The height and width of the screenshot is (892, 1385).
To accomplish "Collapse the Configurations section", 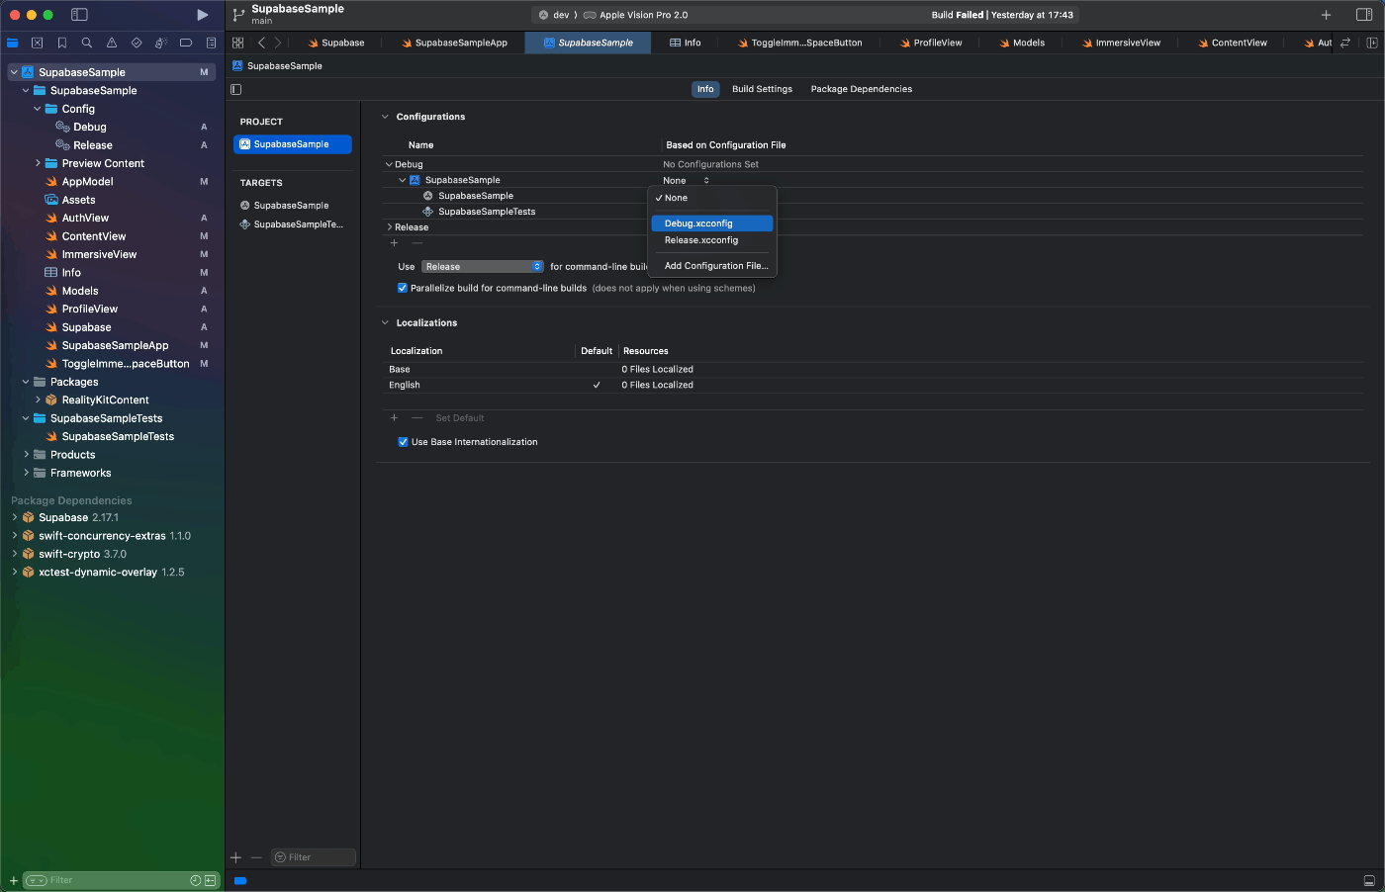I will click(x=386, y=117).
